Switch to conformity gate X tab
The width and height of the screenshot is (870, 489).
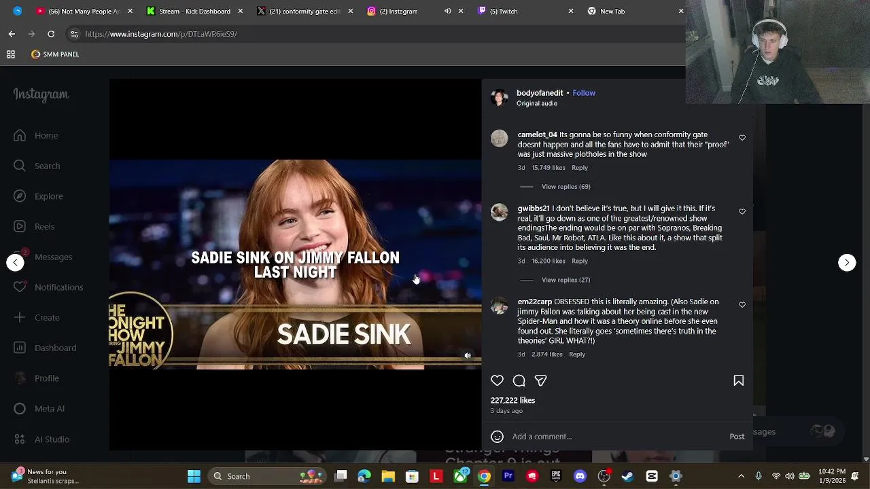pos(304,11)
